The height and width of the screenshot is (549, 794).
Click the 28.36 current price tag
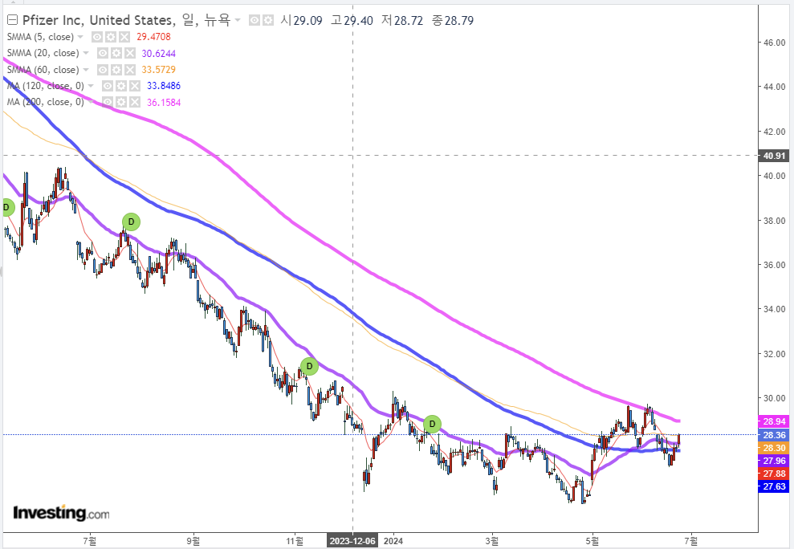point(774,435)
